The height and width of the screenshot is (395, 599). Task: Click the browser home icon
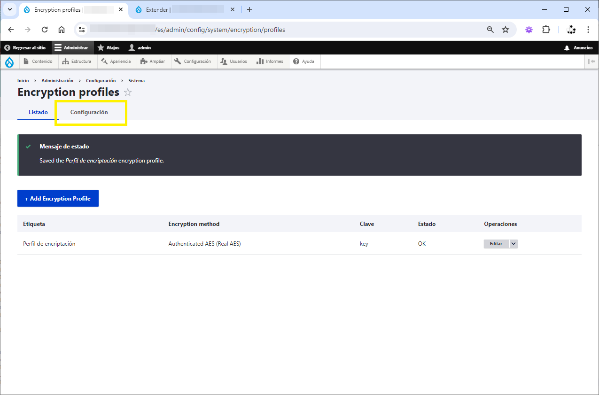point(62,30)
